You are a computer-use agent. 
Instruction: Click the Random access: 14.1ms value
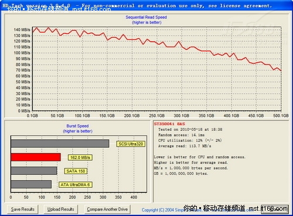(181, 135)
